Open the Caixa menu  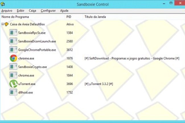click(32, 11)
